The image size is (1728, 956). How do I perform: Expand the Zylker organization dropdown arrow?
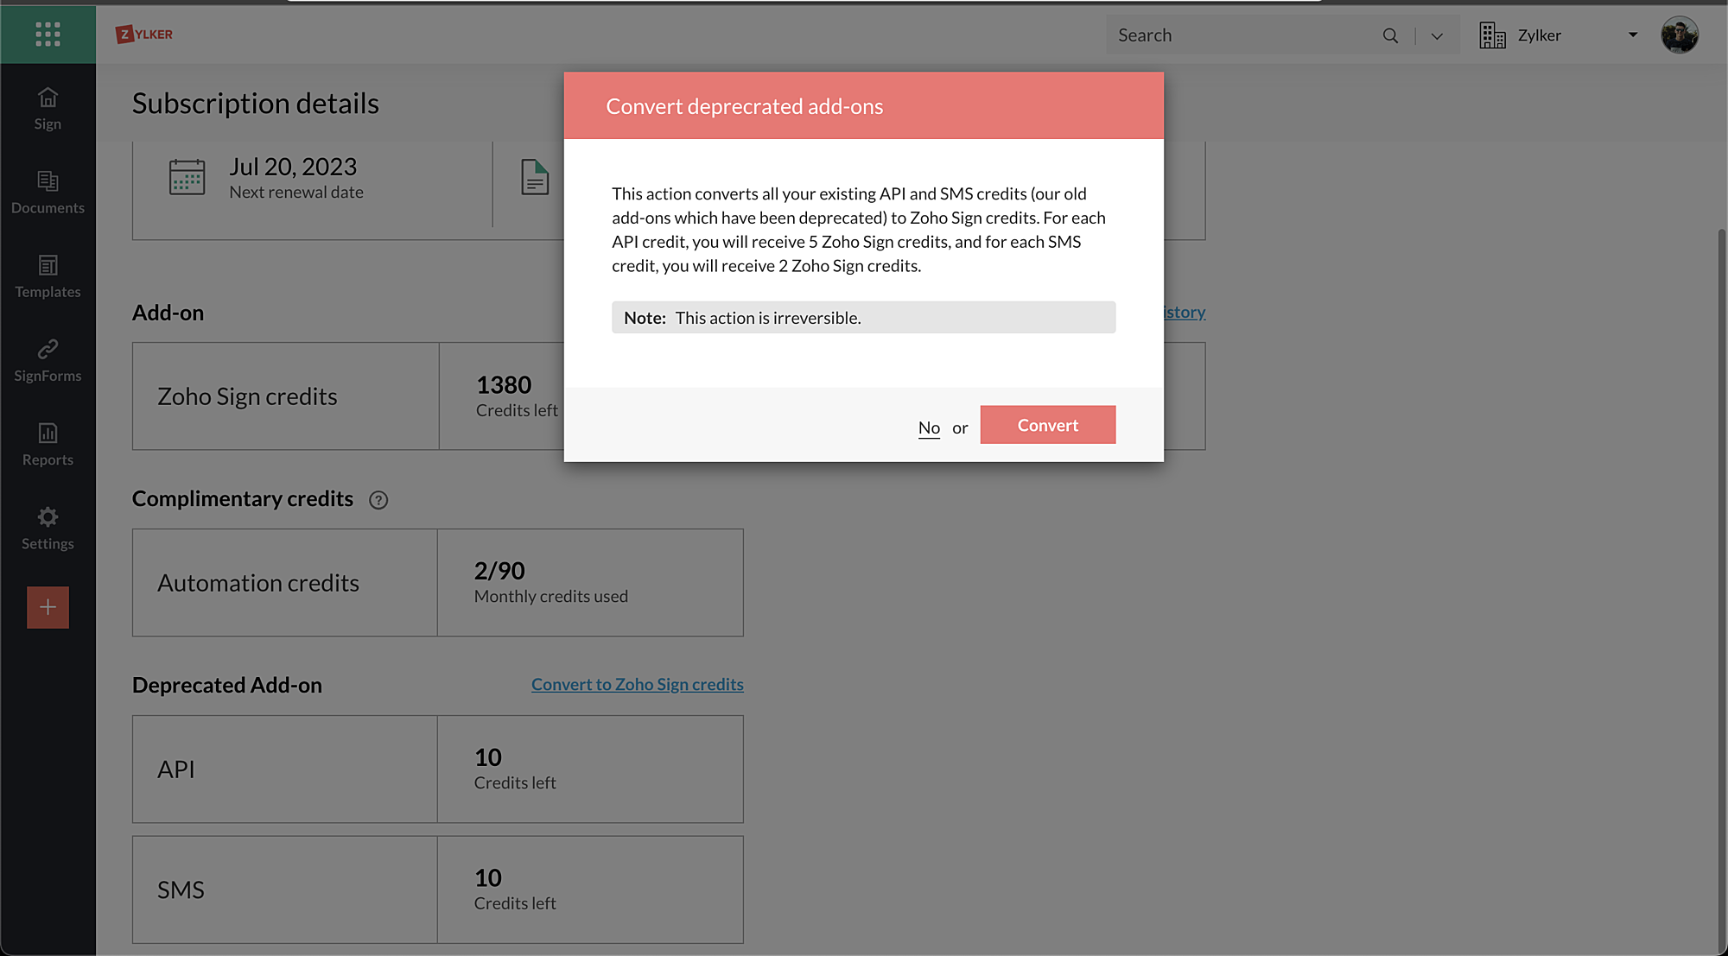(1633, 35)
